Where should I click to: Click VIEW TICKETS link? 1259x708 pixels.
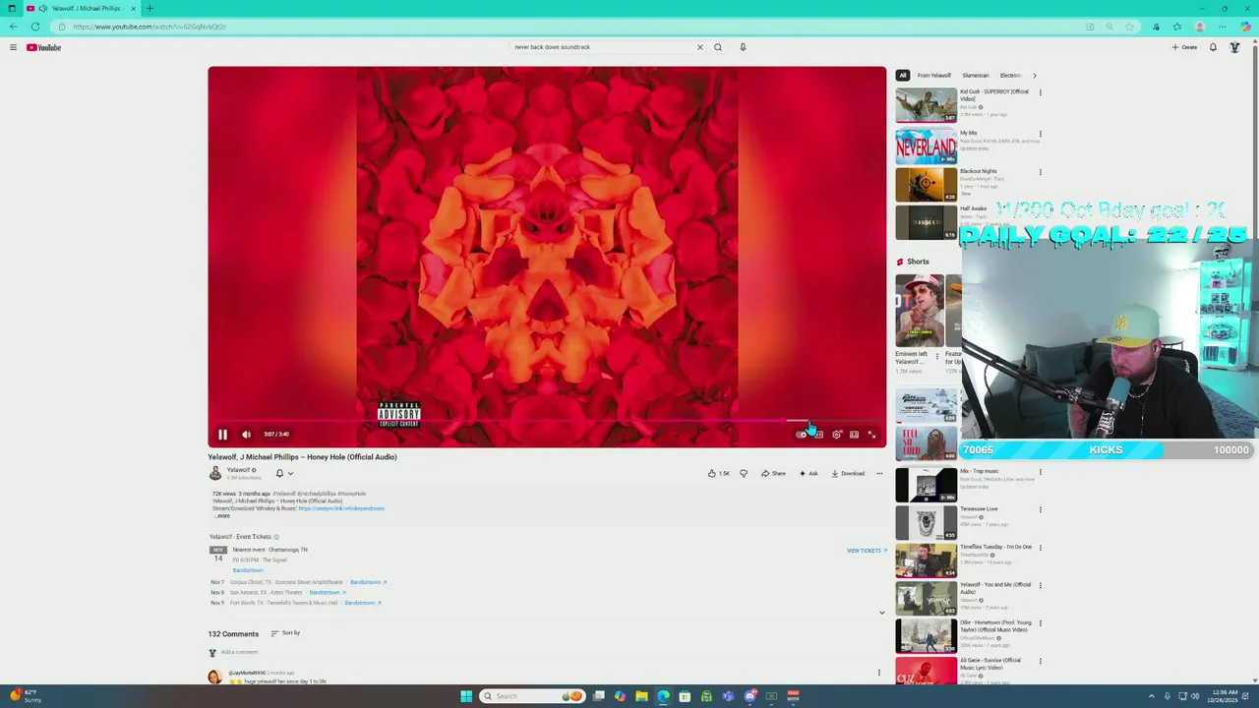(x=867, y=551)
